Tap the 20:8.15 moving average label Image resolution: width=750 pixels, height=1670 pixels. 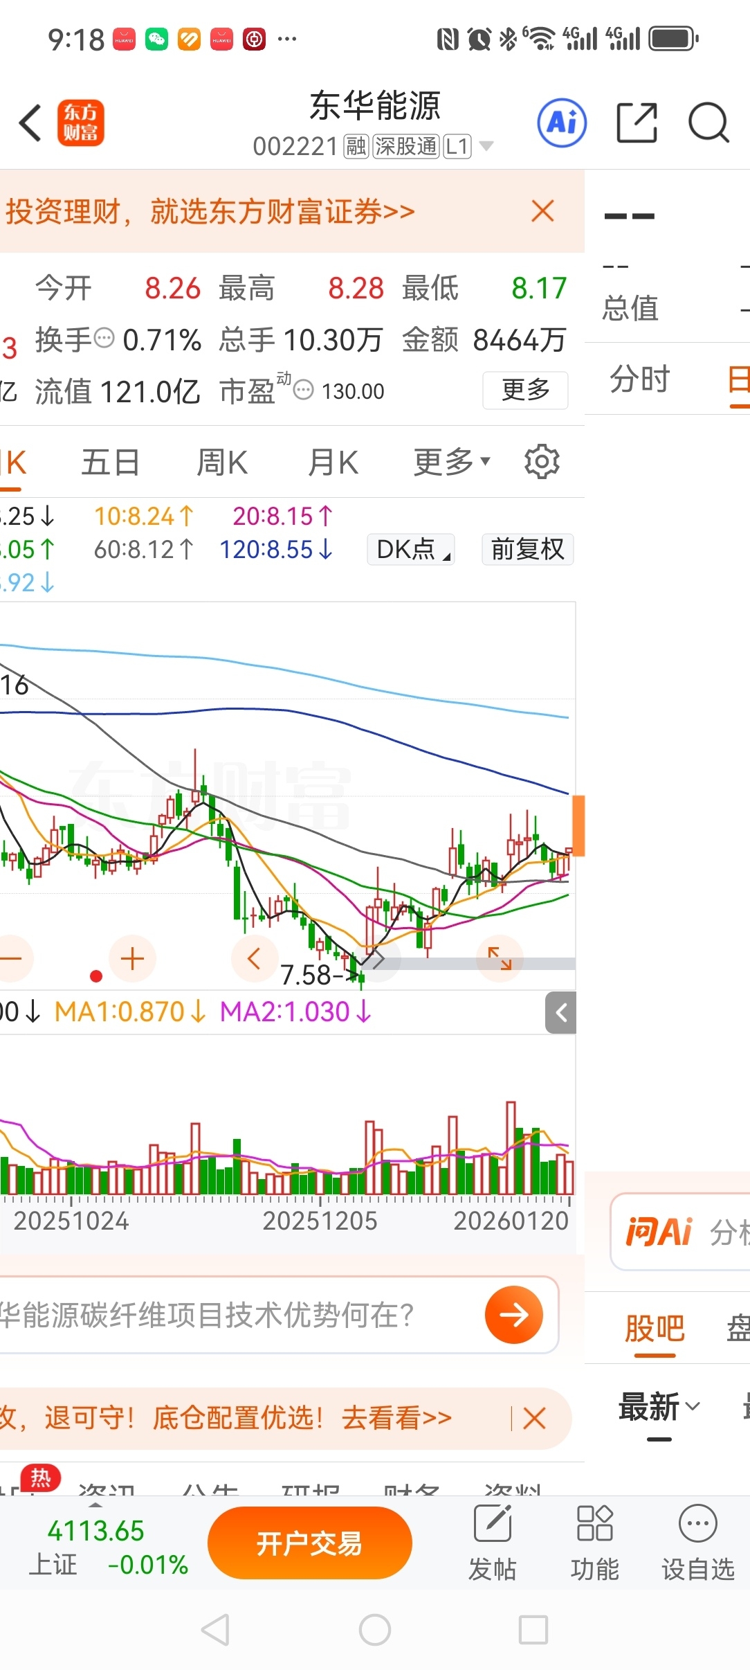coord(283,517)
